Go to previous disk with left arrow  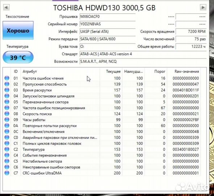pos(6,7)
